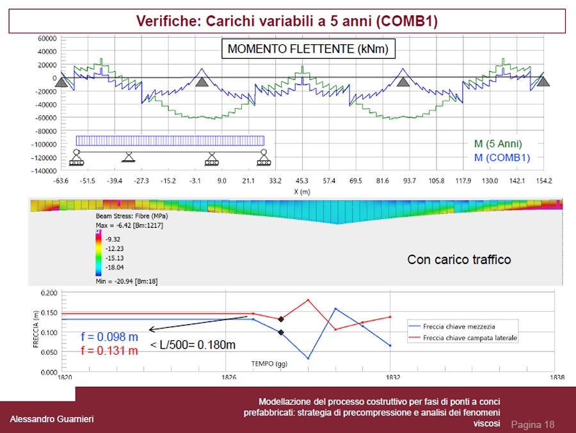Click the second gray triangle support from left
The height and width of the screenshot is (433, 576).
click(x=202, y=81)
